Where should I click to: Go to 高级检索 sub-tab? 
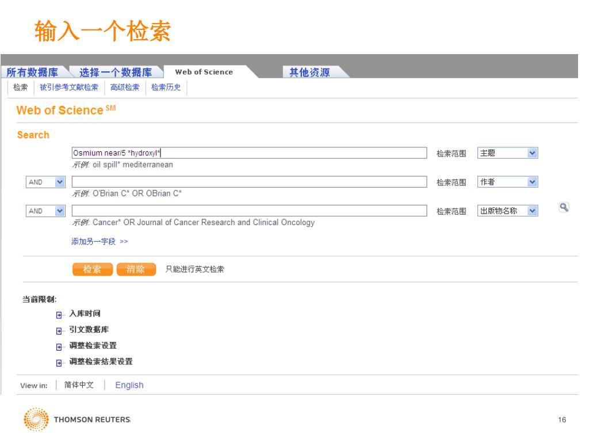coord(125,87)
